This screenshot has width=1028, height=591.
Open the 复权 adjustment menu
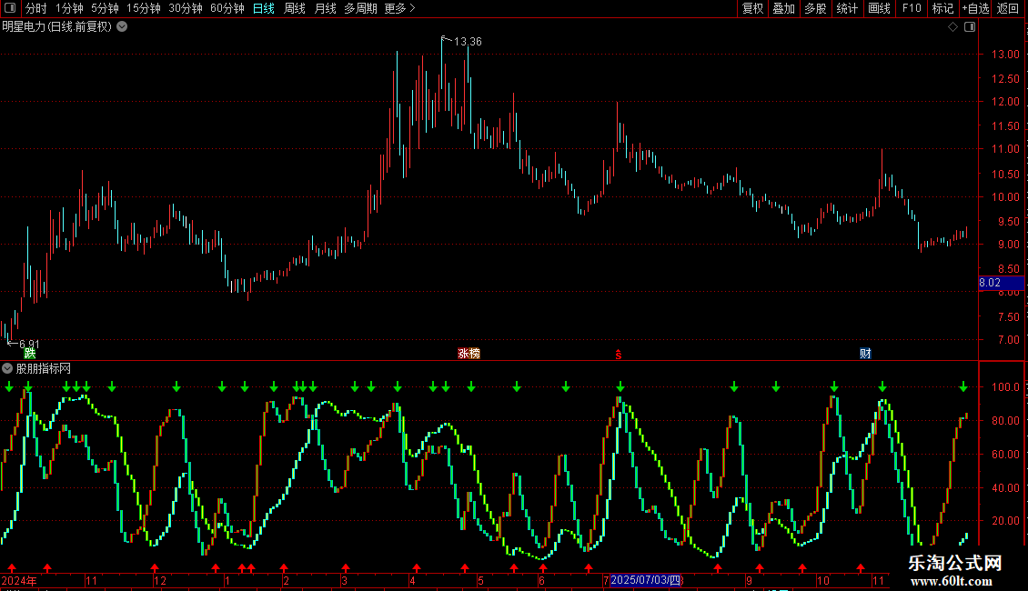click(752, 8)
